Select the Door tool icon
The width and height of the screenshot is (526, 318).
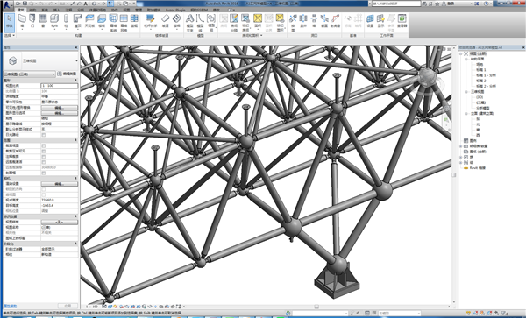pyautogui.click(x=32, y=21)
